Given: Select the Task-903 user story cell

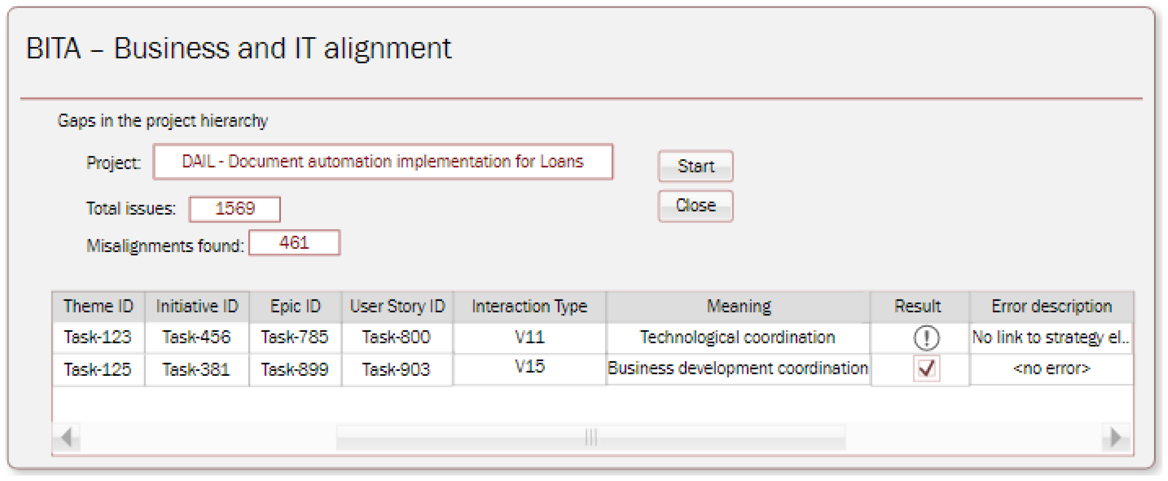Looking at the screenshot, I should pyautogui.click(x=396, y=370).
